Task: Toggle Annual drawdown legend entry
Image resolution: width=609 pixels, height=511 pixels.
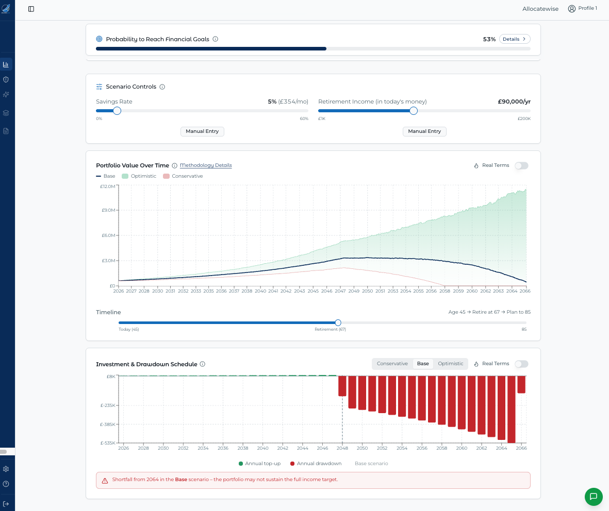Action: pos(316,464)
